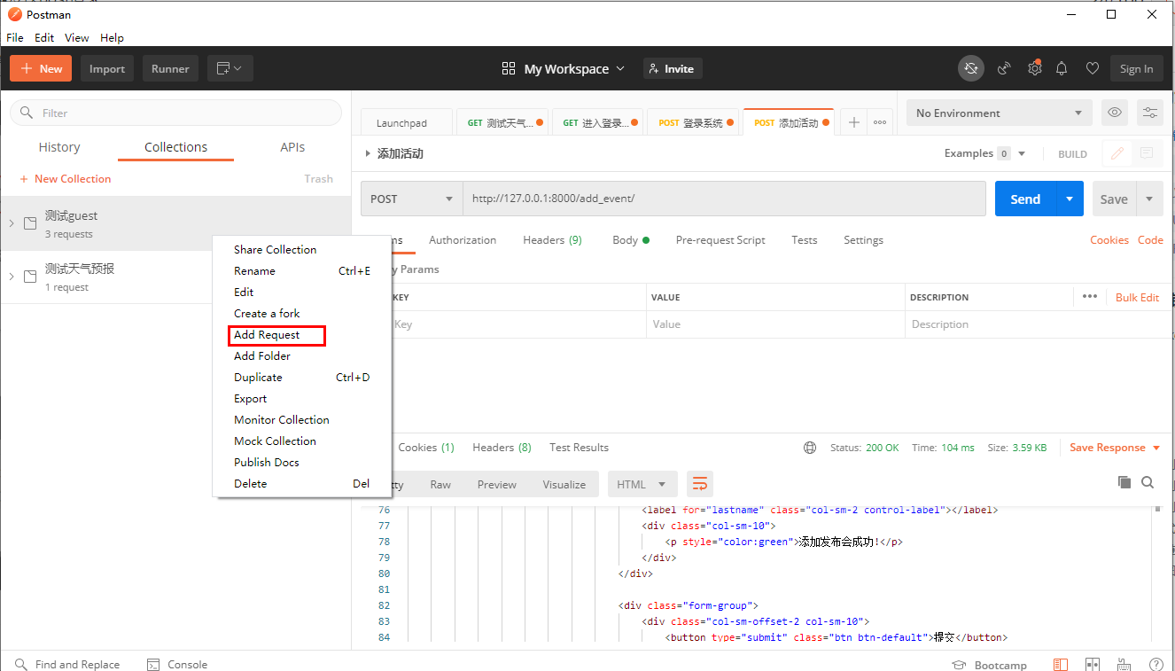Click the sync status icon
This screenshot has width=1175, height=671.
(x=971, y=67)
